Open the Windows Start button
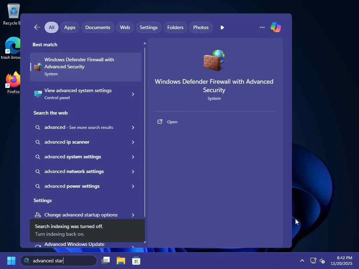 [11, 261]
